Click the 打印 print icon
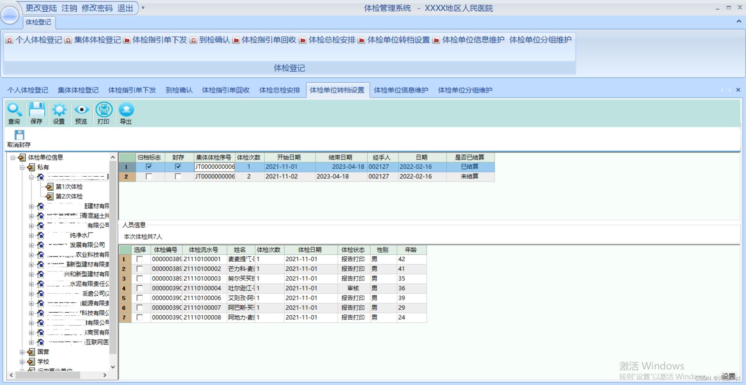The height and width of the screenshot is (385, 746). [x=104, y=110]
